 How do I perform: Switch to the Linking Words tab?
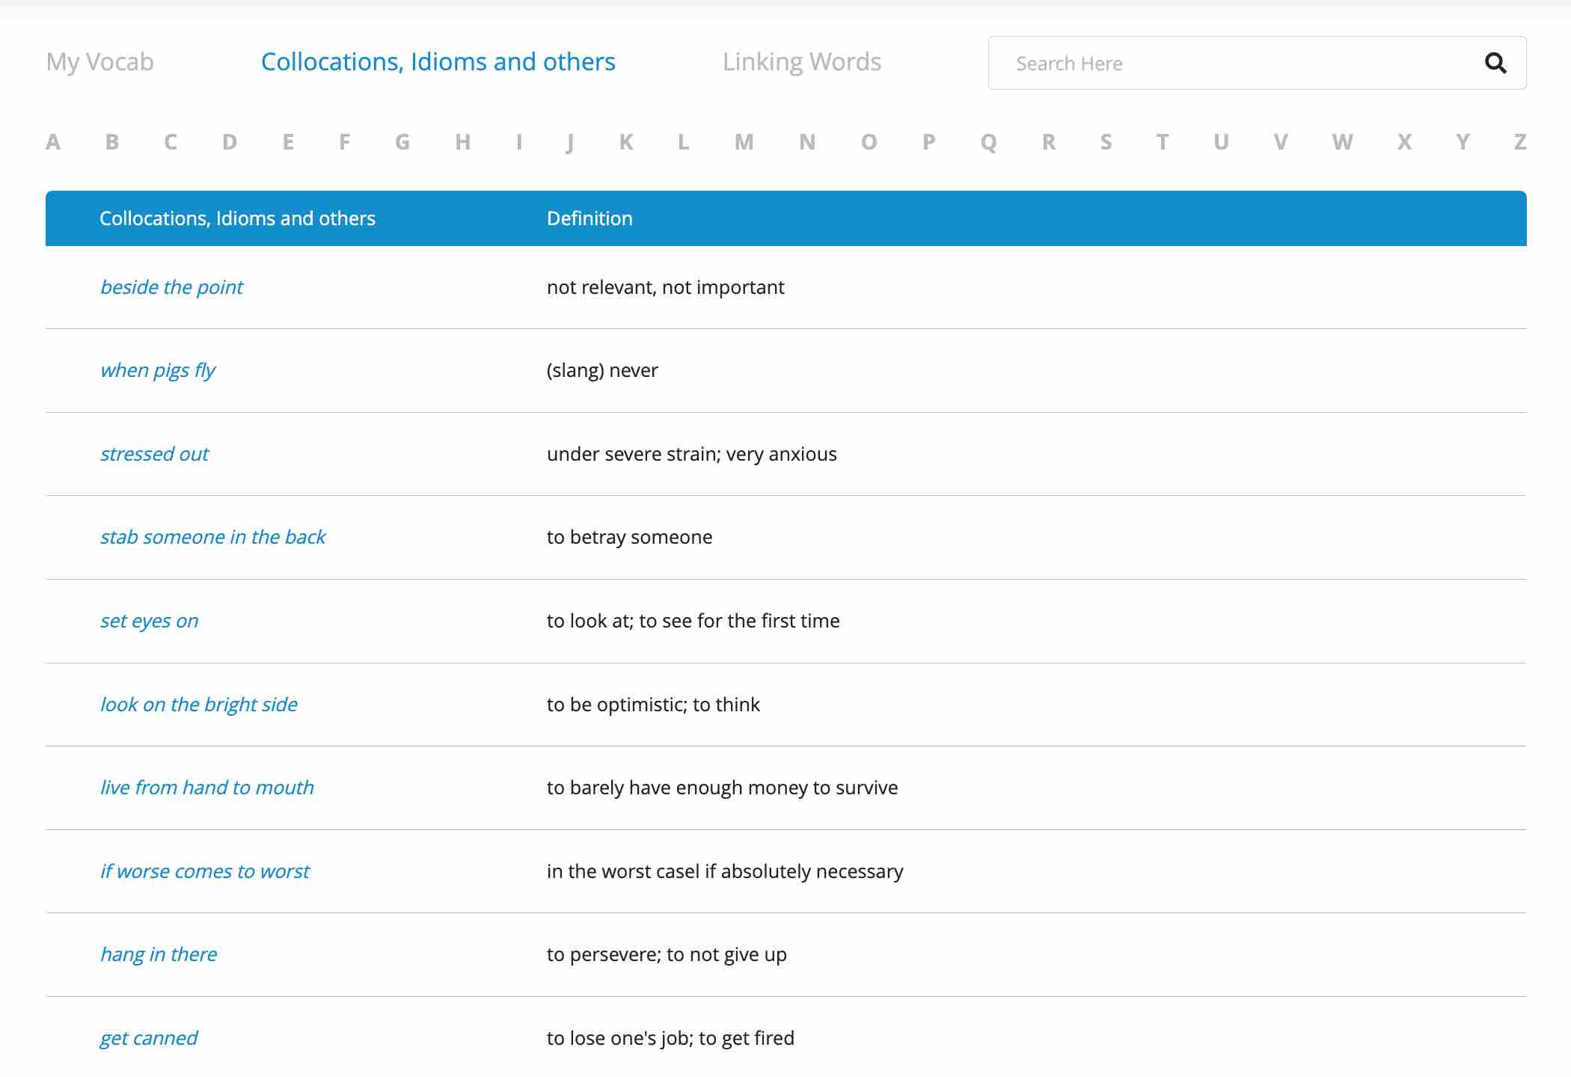pos(801,62)
